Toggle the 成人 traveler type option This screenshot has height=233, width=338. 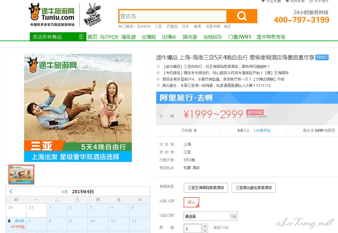(x=191, y=202)
